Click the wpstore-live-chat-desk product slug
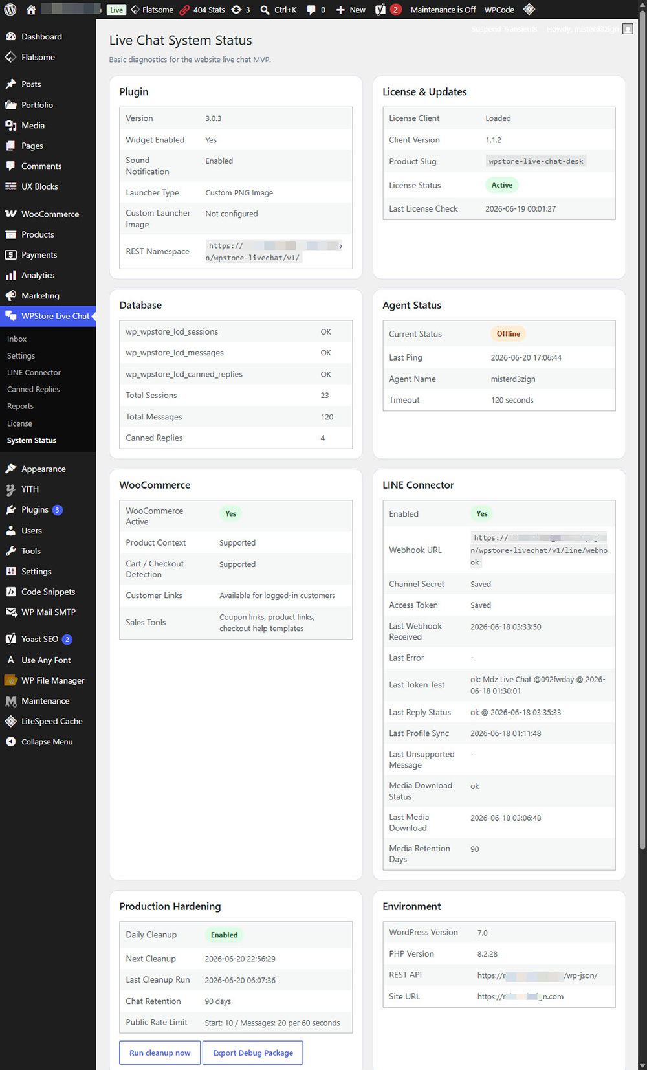The height and width of the screenshot is (1070, 647). (536, 161)
